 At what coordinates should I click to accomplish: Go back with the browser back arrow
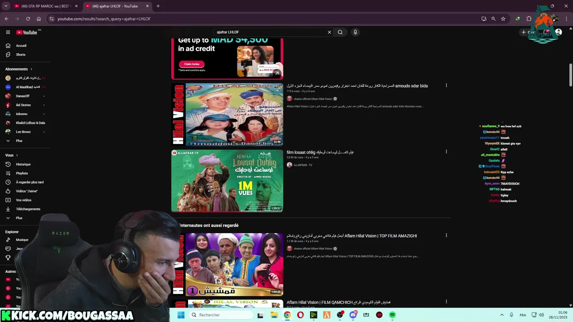pos(6,19)
